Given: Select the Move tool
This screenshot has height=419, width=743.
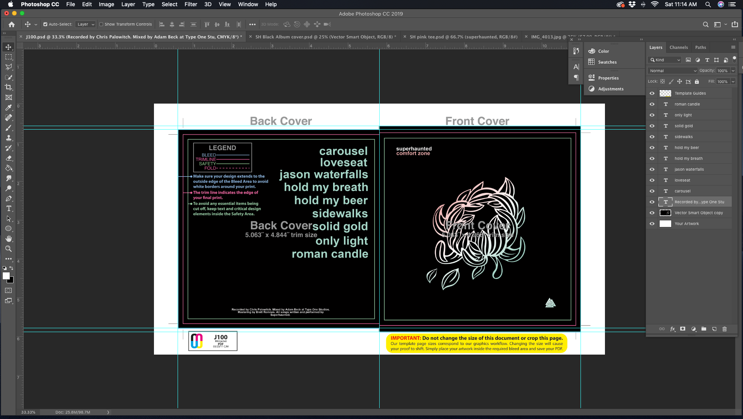Looking at the screenshot, I should (x=9, y=47).
